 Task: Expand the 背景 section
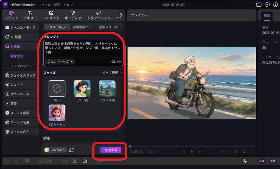click(x=21, y=104)
